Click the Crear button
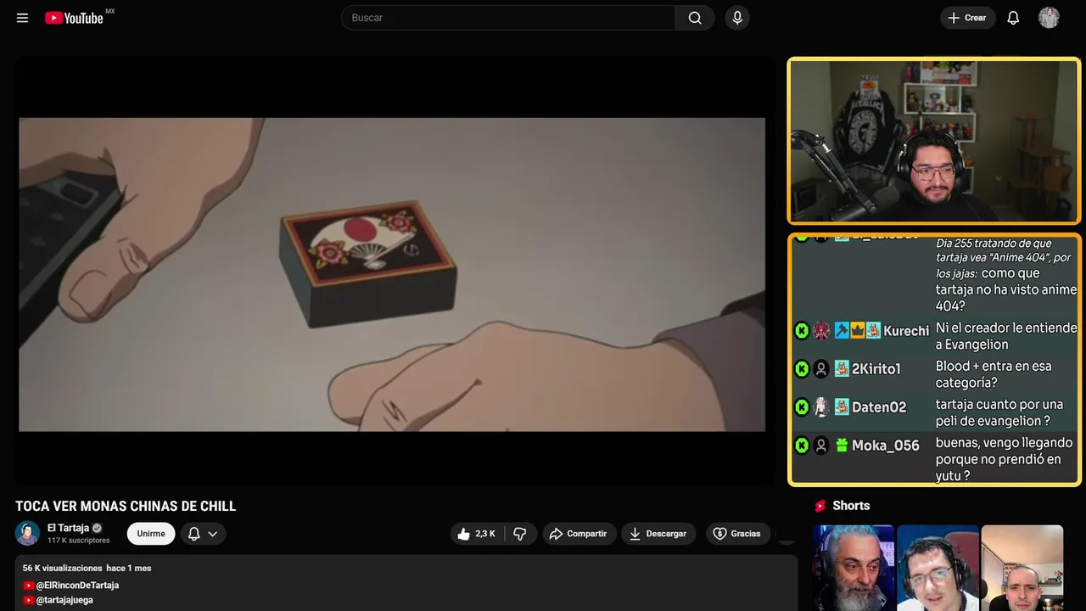1086x611 pixels. pyautogui.click(x=967, y=18)
